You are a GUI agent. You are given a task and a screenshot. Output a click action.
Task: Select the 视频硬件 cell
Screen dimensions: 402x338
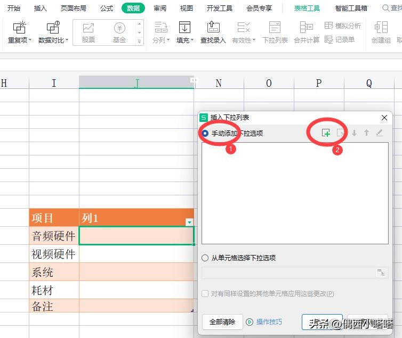[54, 254]
